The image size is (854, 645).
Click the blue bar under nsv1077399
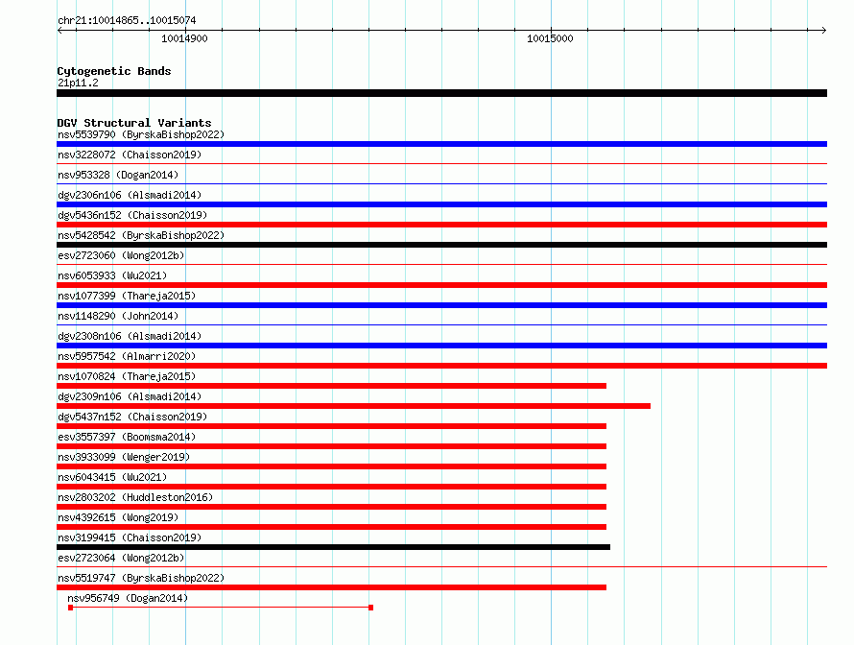pyautogui.click(x=441, y=305)
